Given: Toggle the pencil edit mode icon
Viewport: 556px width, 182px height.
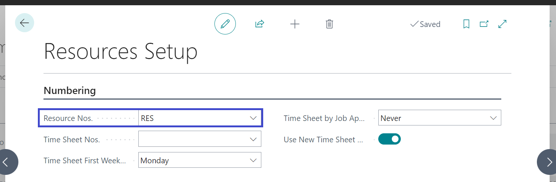Looking at the screenshot, I should tap(225, 24).
